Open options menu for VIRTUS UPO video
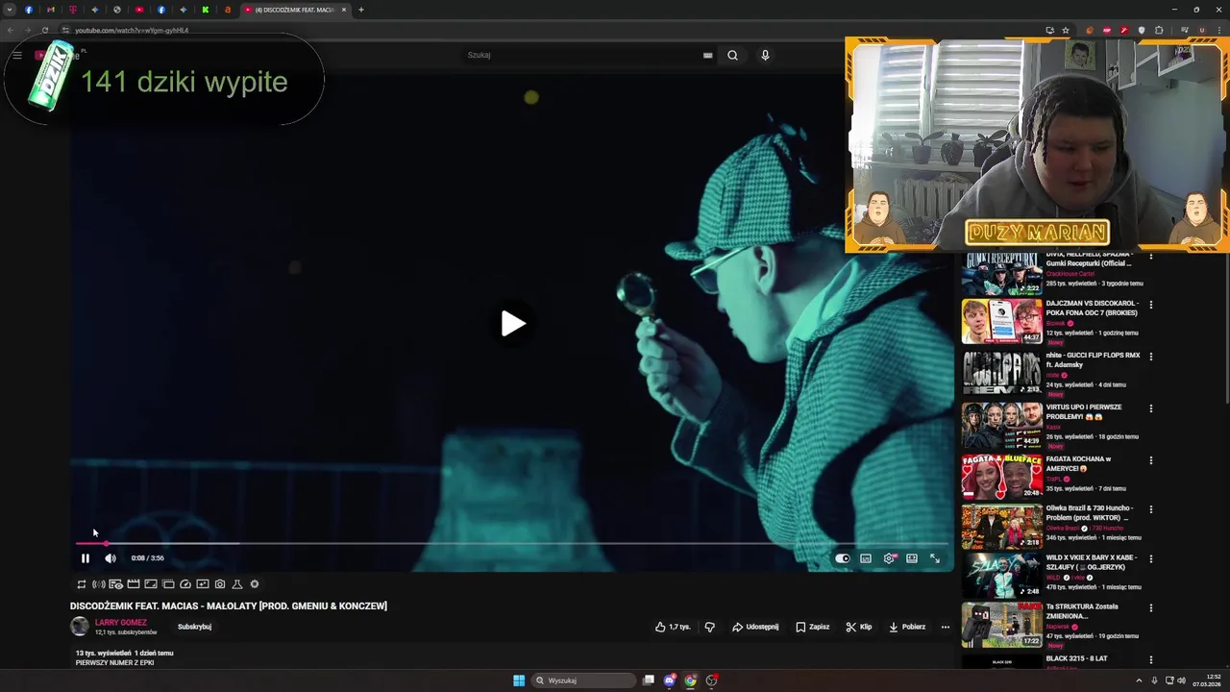Viewport: 1230px width, 692px height. point(1151,408)
